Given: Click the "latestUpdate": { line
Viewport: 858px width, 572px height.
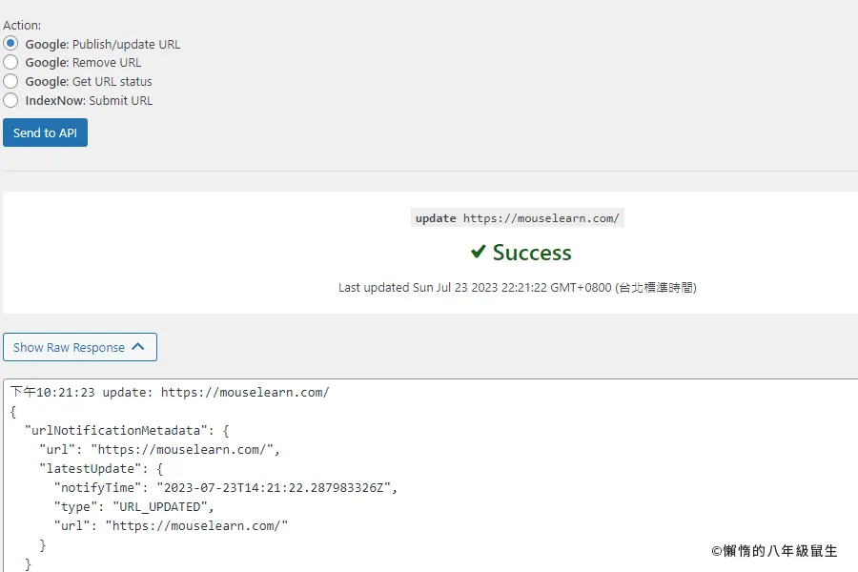Looking at the screenshot, I should pyautogui.click(x=101, y=468).
